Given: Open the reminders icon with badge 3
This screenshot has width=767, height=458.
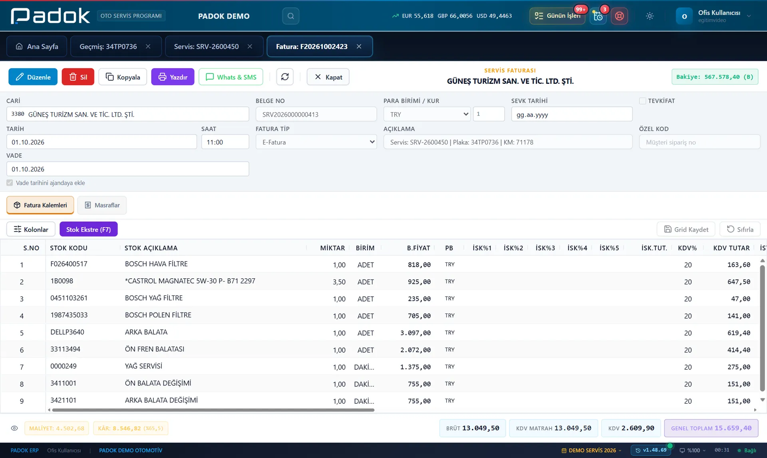Looking at the screenshot, I should (598, 16).
